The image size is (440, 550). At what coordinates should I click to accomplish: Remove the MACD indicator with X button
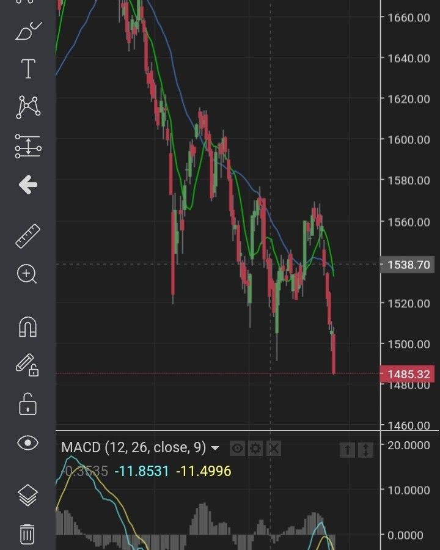pos(274,449)
